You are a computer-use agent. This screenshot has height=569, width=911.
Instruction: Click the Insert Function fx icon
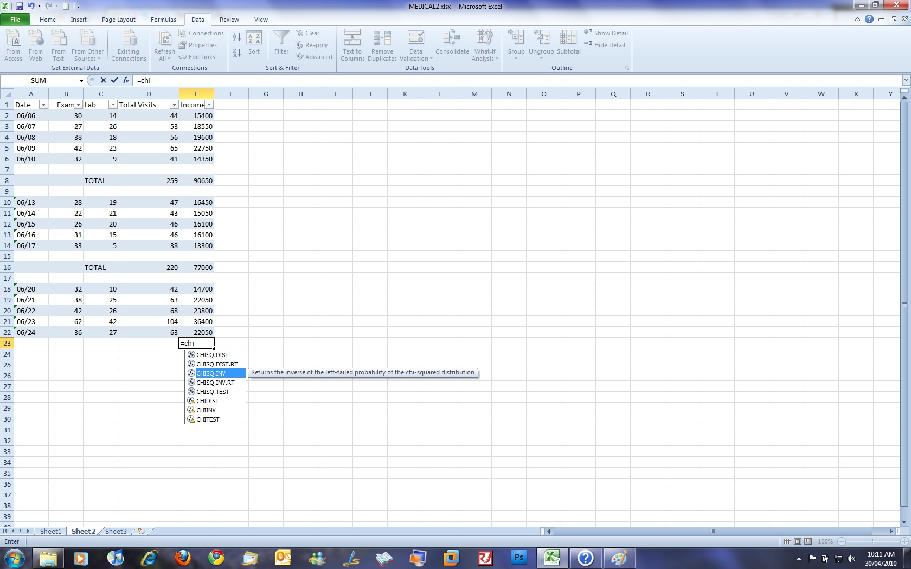(126, 80)
